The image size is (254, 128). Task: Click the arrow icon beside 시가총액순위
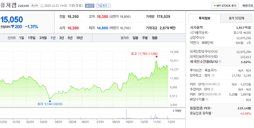click(209, 33)
